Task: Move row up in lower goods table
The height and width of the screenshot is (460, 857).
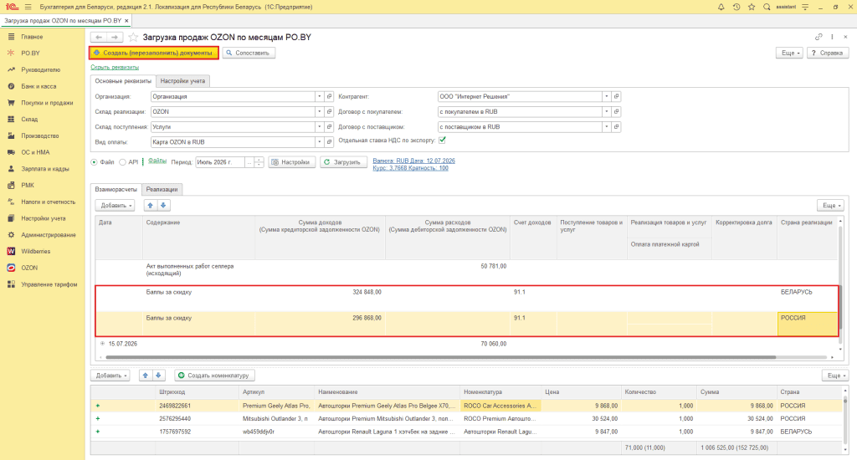Action: tap(146, 376)
